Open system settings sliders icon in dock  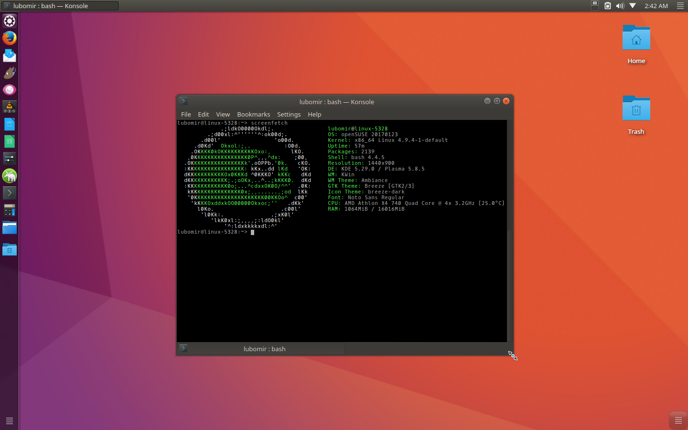pos(10,159)
